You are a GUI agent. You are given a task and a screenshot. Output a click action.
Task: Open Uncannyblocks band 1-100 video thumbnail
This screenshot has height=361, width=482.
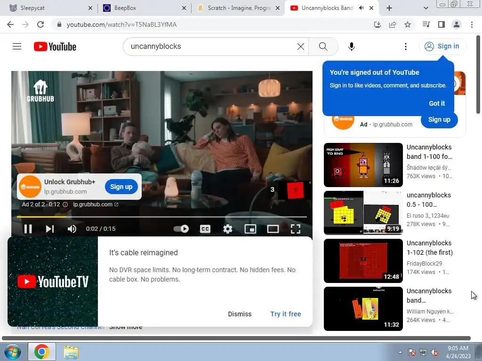pyautogui.click(x=363, y=165)
